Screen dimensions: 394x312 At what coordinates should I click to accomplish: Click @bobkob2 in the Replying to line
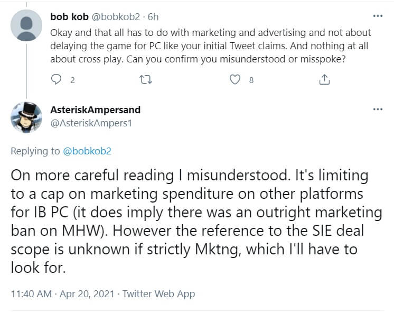pyautogui.click(x=87, y=151)
